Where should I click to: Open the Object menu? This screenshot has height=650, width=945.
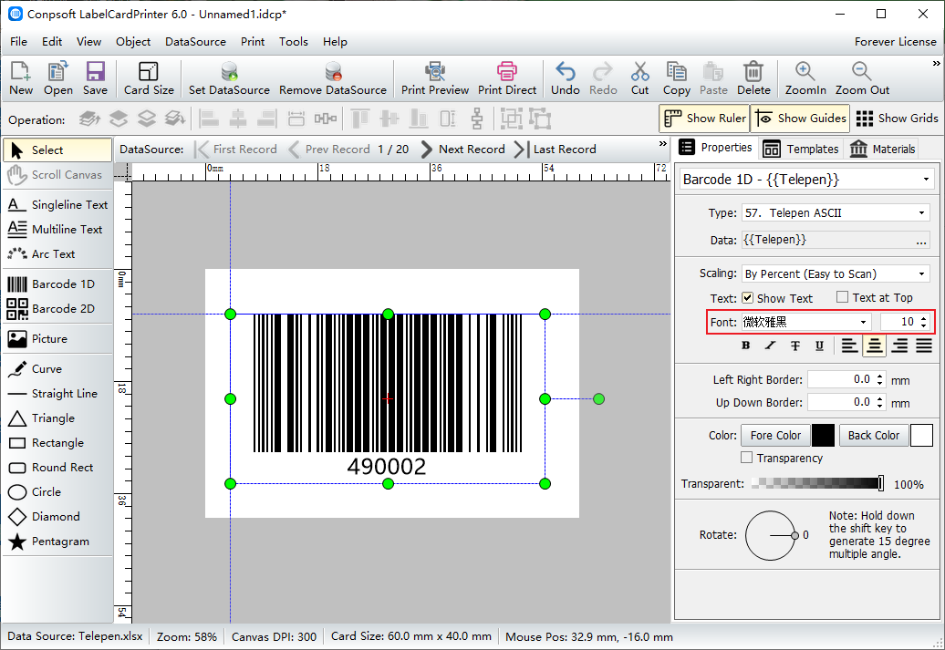[133, 42]
